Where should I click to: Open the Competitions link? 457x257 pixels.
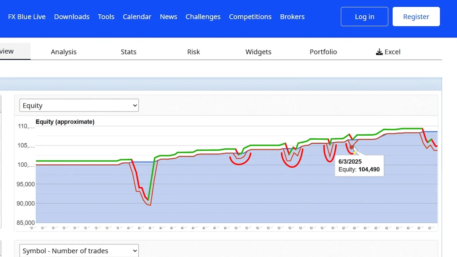(250, 17)
